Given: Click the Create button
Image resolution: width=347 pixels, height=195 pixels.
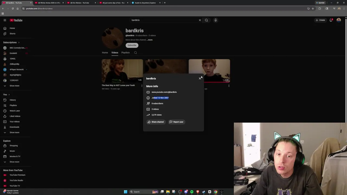Looking at the screenshot, I should point(320,20).
